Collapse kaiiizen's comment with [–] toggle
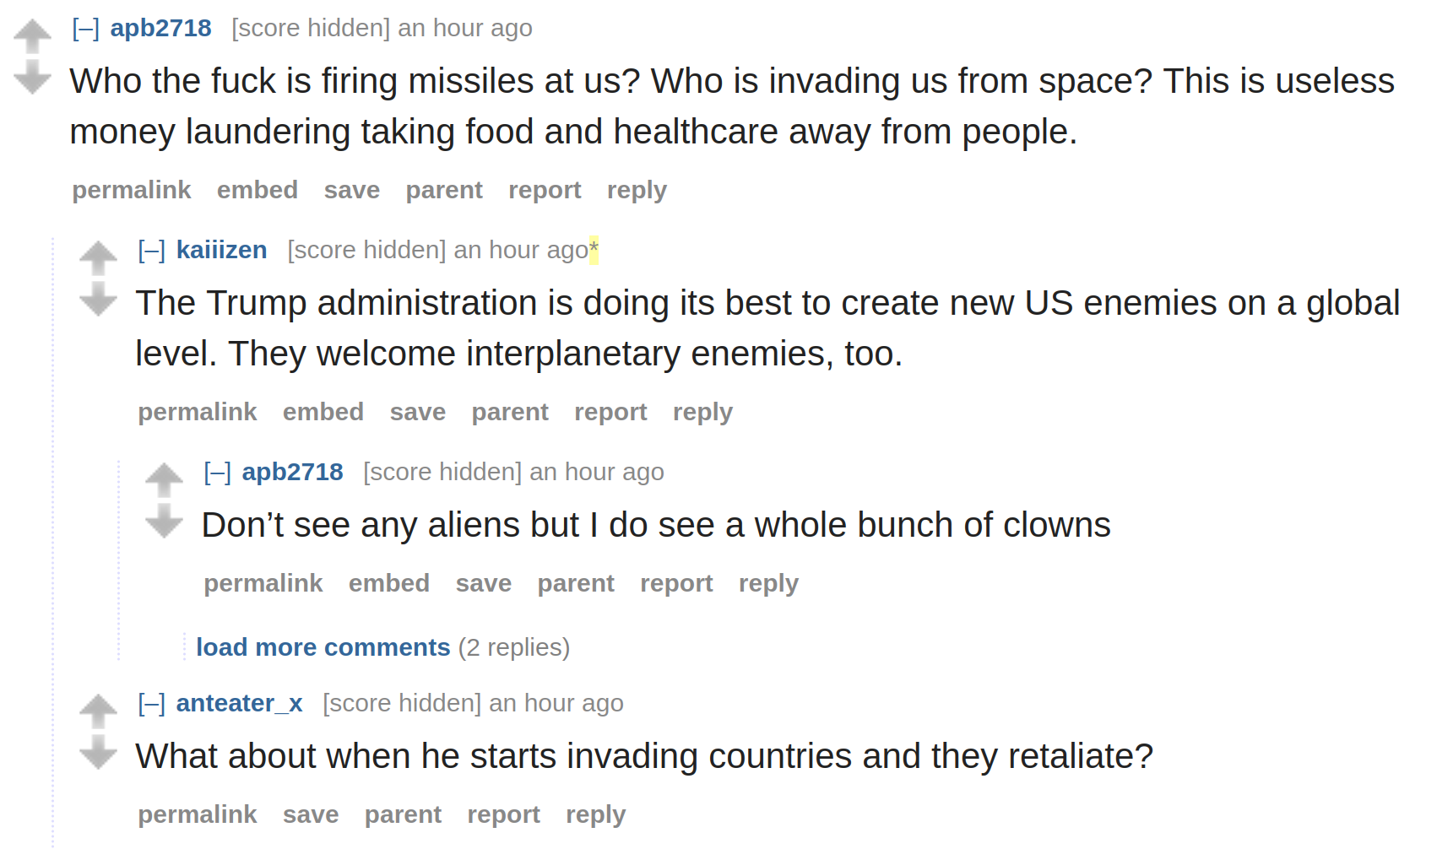This screenshot has width=1437, height=849. point(152,251)
